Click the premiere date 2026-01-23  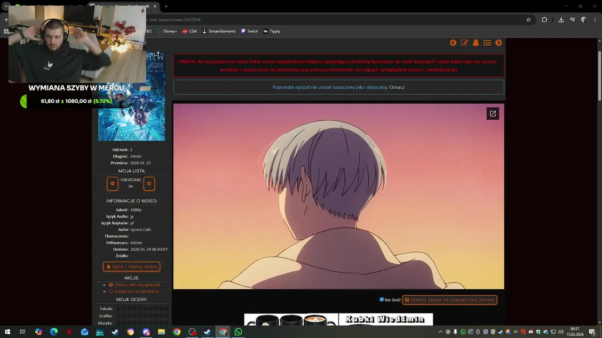140,163
